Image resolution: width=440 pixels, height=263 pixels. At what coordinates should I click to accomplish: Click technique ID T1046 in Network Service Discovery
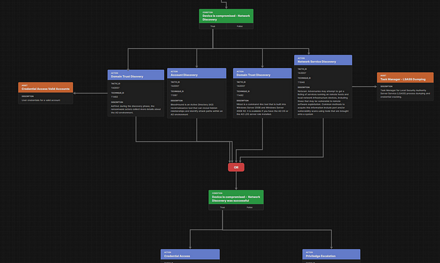301,82
